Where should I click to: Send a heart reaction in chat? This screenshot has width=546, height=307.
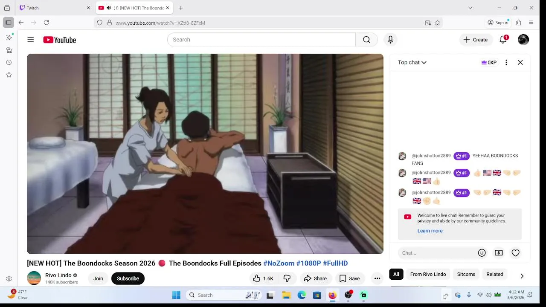pyautogui.click(x=516, y=253)
